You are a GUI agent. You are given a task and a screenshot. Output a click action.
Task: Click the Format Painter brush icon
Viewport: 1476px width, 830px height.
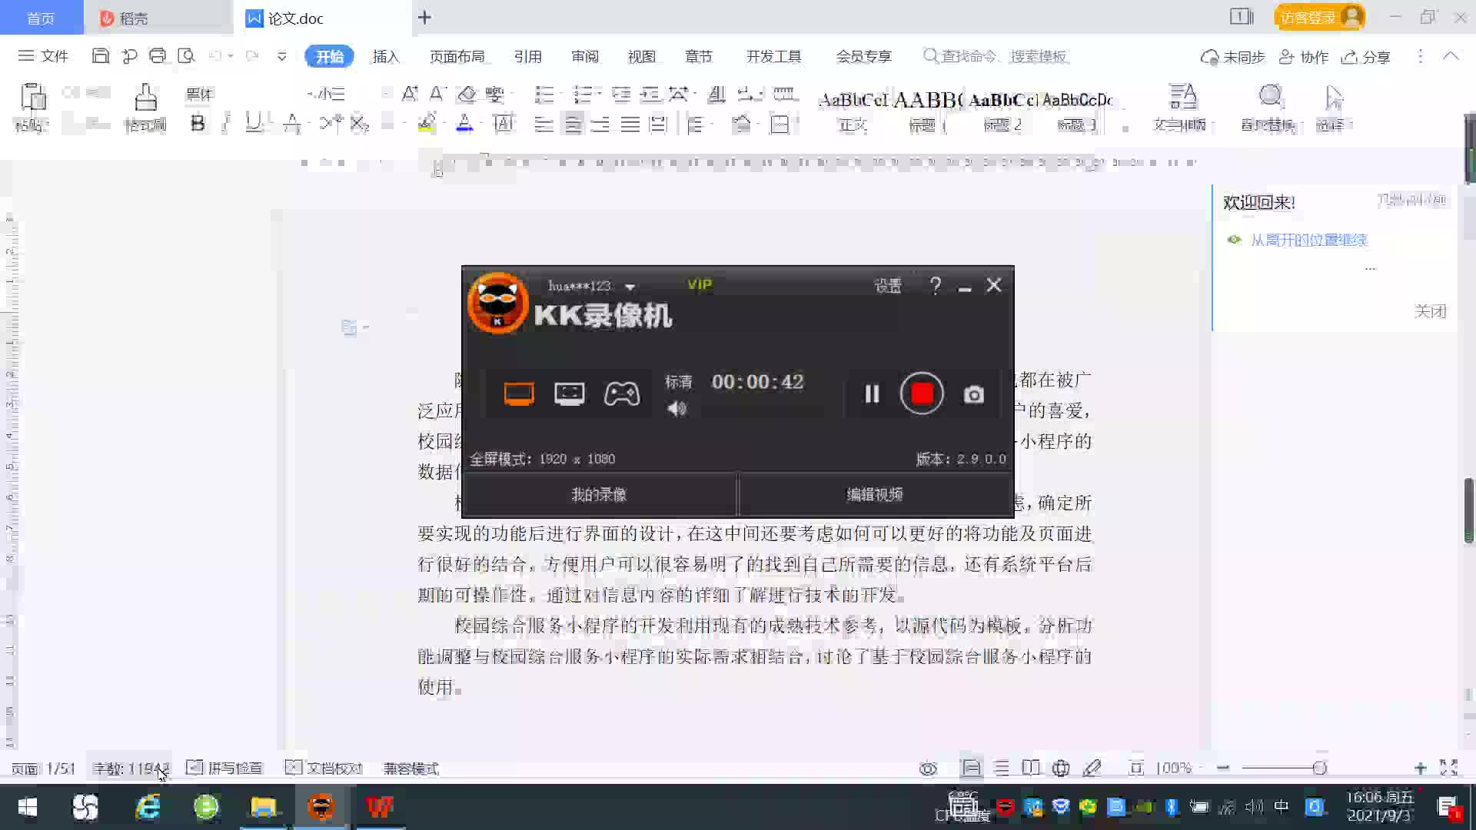pos(145,98)
